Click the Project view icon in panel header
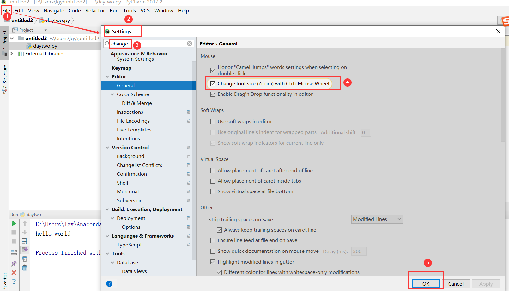Image resolution: width=509 pixels, height=291 pixels. click(15, 30)
